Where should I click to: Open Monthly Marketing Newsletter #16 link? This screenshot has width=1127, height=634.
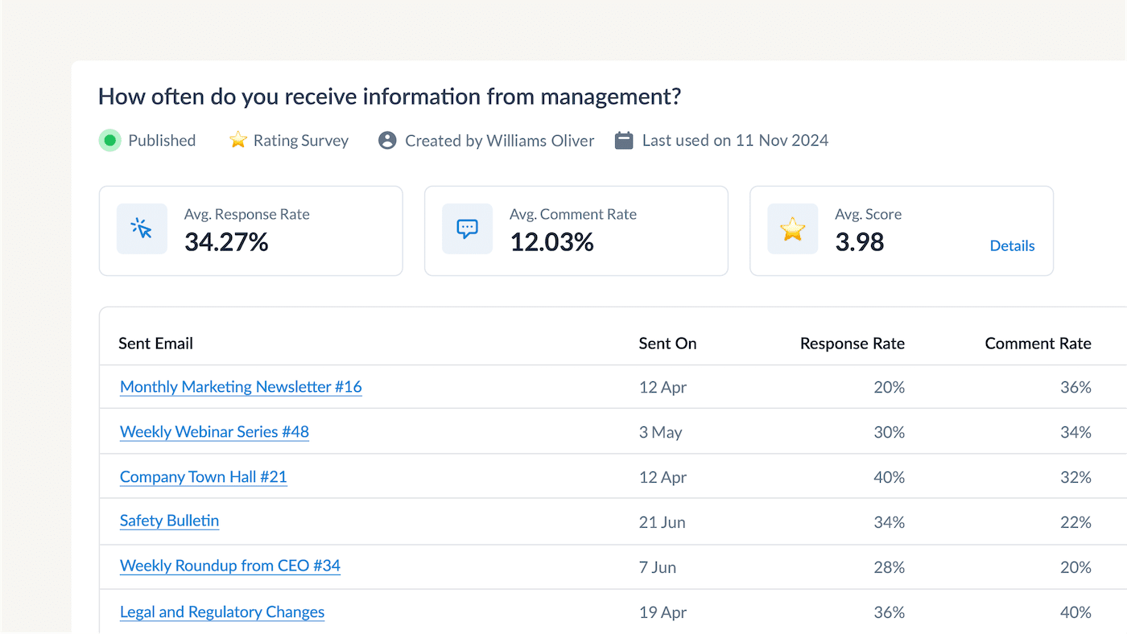[x=241, y=387]
